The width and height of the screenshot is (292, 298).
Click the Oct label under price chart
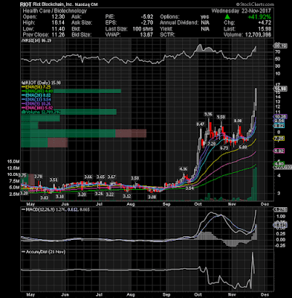[x=198, y=204]
